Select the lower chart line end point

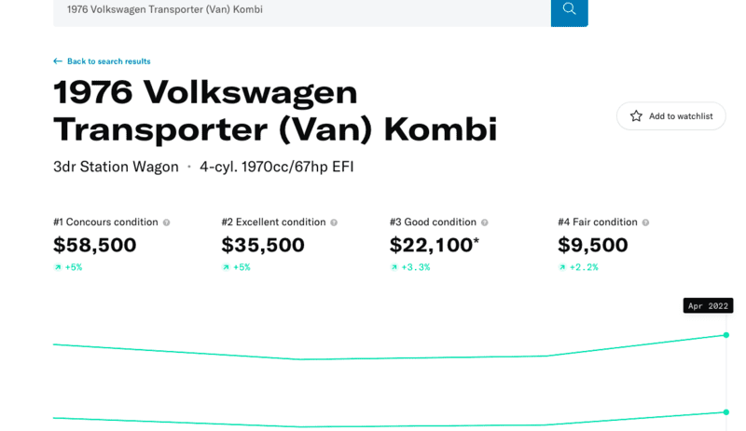[726, 412]
